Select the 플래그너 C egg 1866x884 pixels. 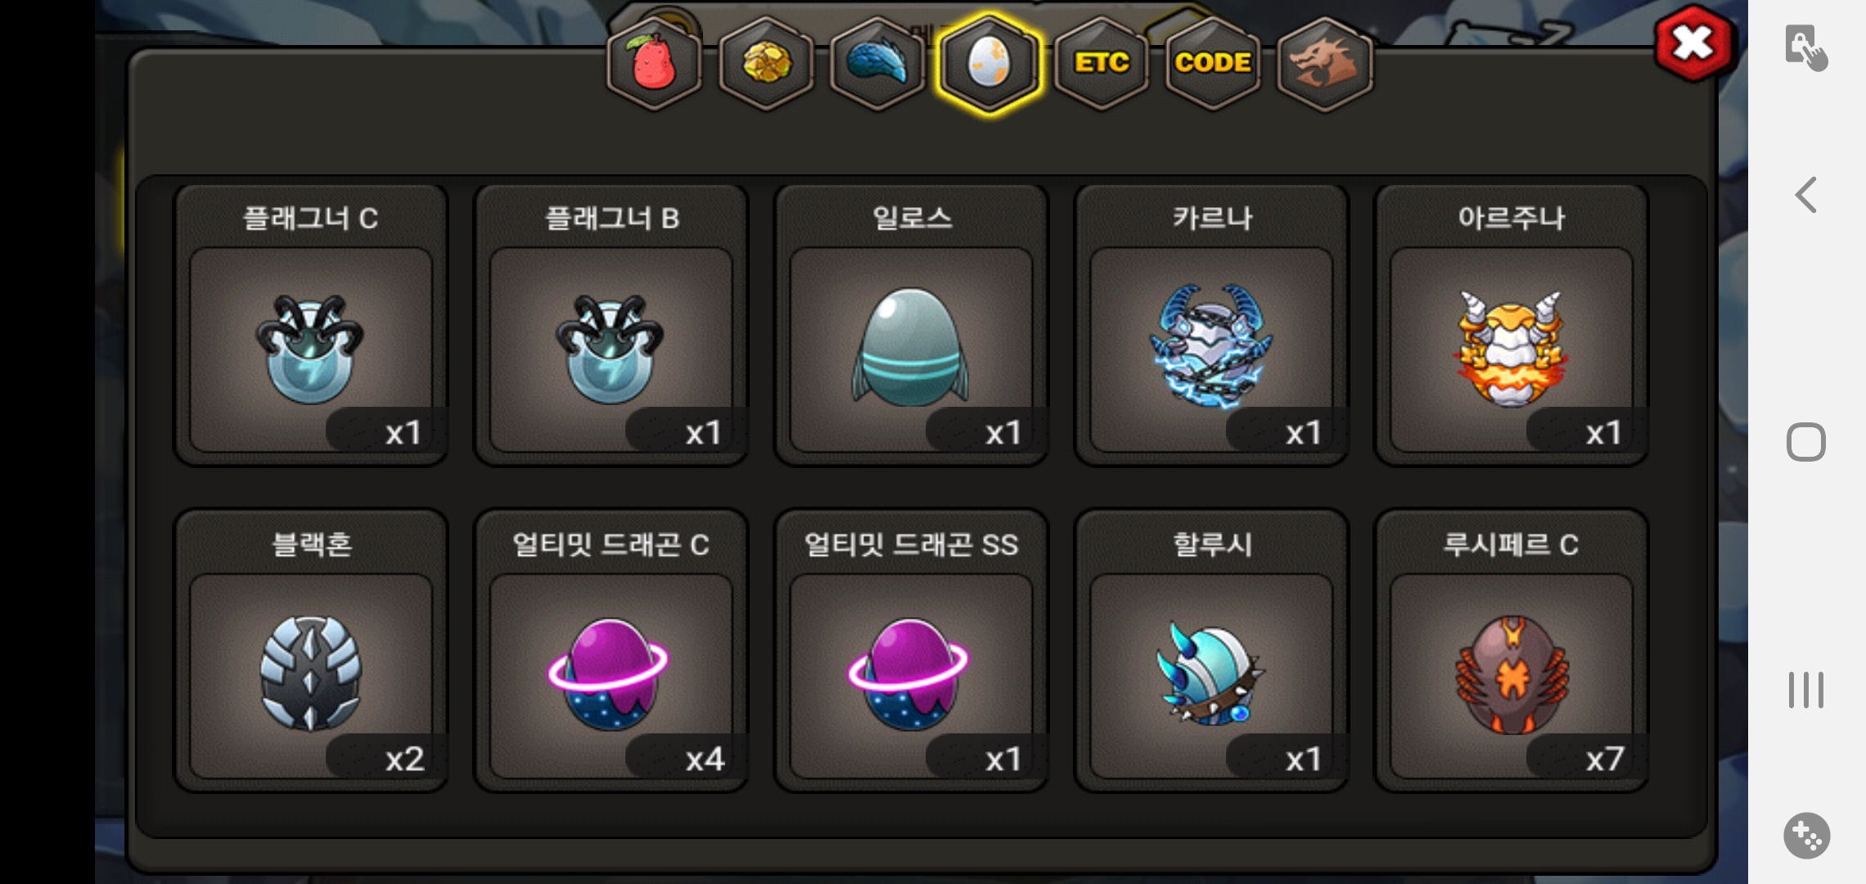(311, 326)
